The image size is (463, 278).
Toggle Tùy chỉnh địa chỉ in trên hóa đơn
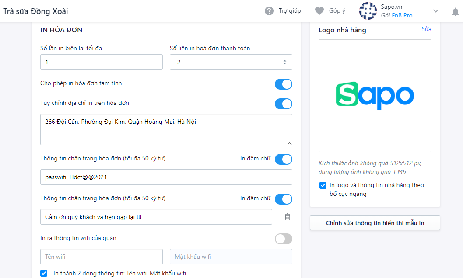tap(284, 104)
